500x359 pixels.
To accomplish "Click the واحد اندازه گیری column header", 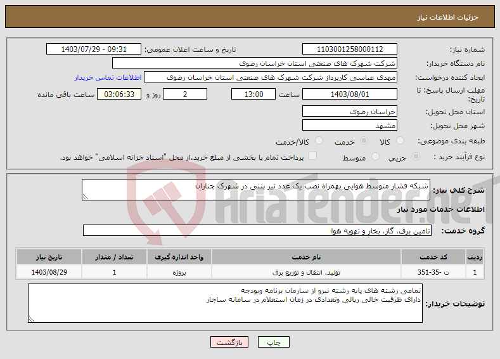I will click(x=179, y=257).
